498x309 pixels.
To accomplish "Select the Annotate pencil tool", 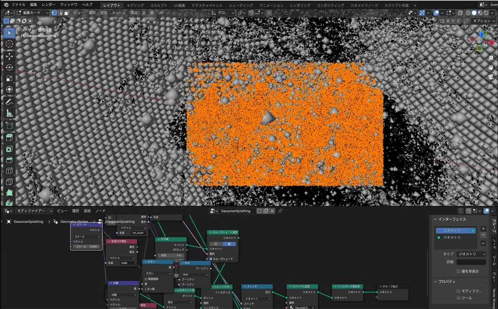I will [9, 102].
